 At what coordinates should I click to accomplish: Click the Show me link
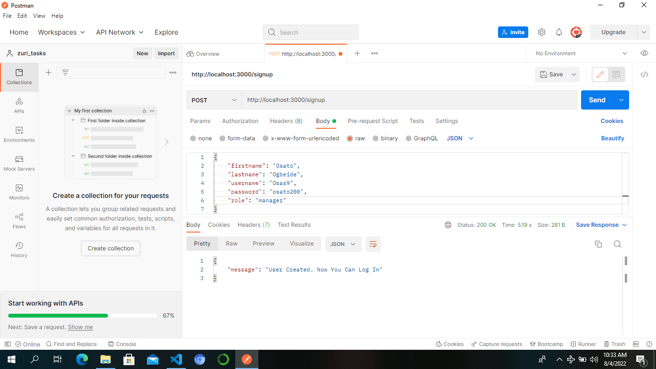pos(80,327)
